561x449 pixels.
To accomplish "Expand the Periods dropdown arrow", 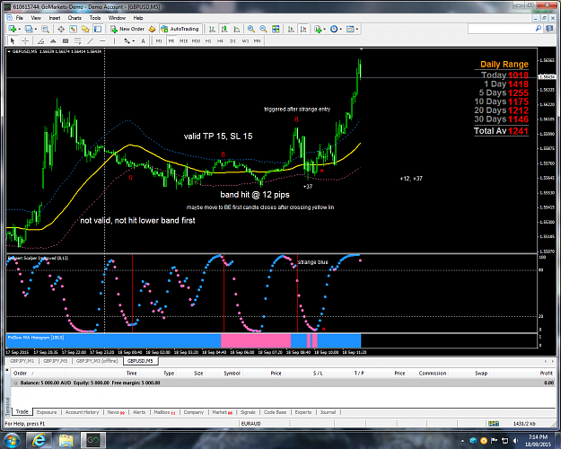I will 340,30.
